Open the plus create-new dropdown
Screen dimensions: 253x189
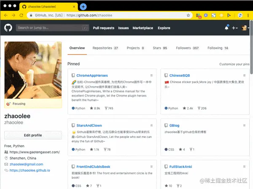click(234, 28)
